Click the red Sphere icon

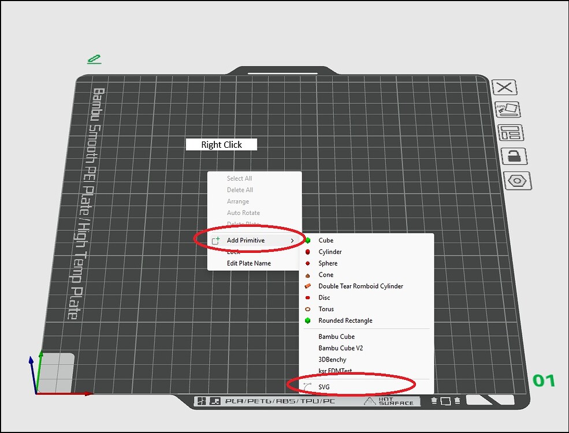[308, 263]
